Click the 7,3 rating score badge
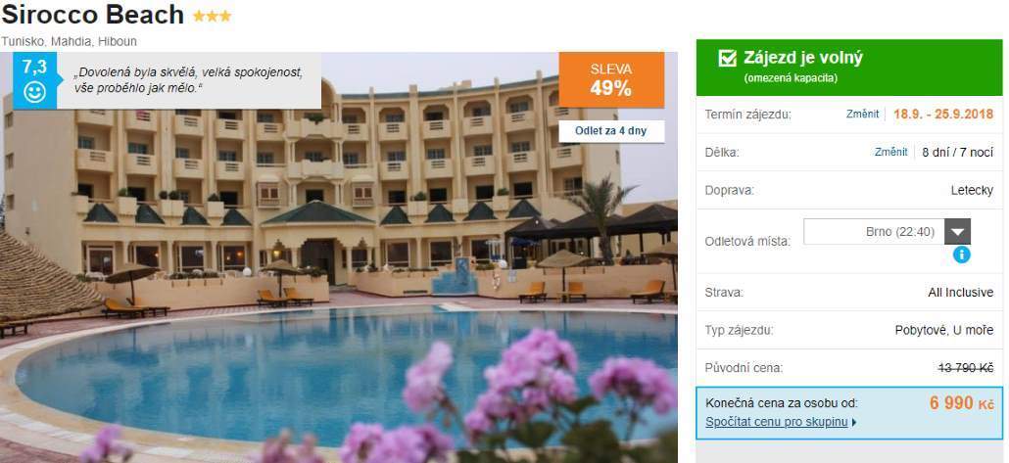Image resolution: width=1009 pixels, height=463 pixels. 34,80
